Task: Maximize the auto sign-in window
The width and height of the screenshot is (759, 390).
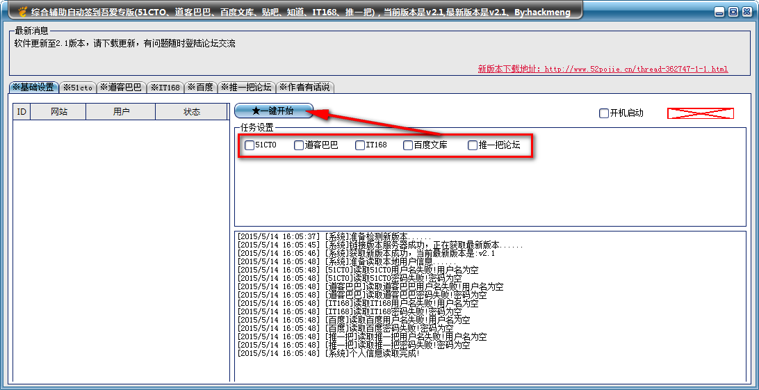Action: click(x=733, y=13)
